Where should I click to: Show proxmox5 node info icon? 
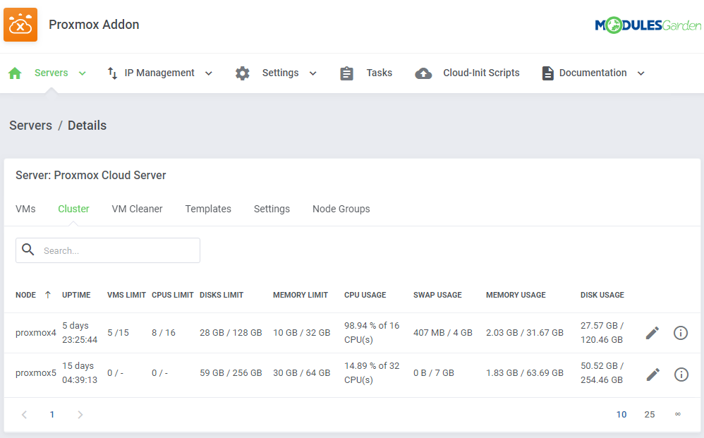coord(681,375)
